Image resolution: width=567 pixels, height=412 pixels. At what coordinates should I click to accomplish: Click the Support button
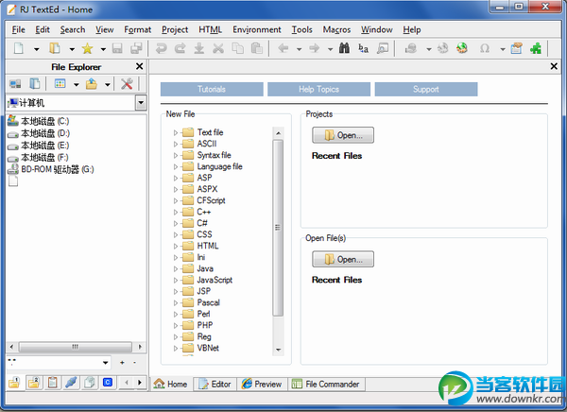[x=426, y=90]
